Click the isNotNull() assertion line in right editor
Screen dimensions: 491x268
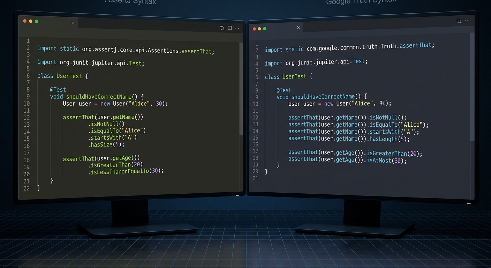[348, 118]
